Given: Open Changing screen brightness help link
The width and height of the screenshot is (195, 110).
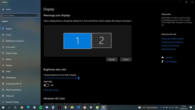Looking at the screenshot, I should click(172, 42).
